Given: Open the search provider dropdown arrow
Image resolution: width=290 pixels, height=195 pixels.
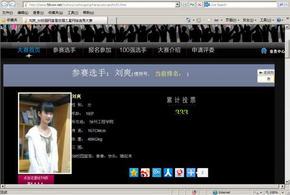Looking at the screenshot, I should point(287,5).
